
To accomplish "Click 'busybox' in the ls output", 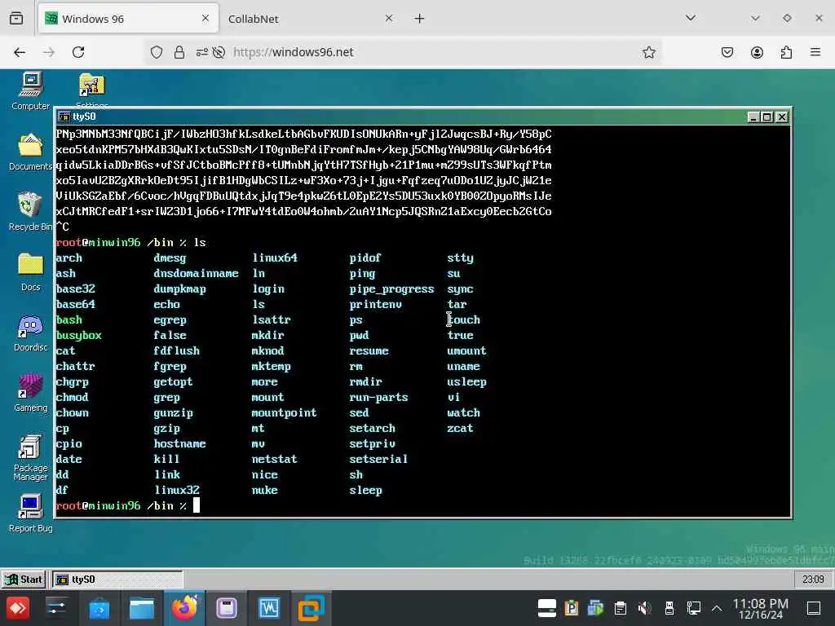I will coord(79,335).
